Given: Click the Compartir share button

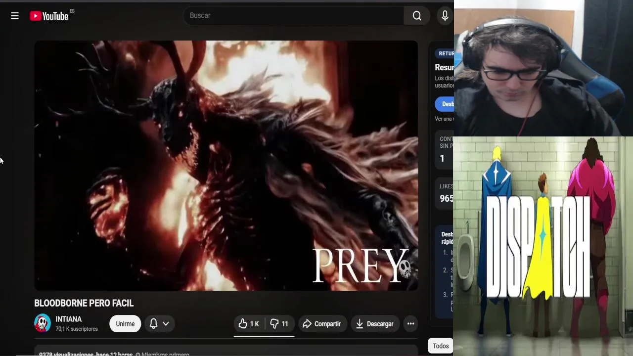Looking at the screenshot, I should pyautogui.click(x=322, y=324).
